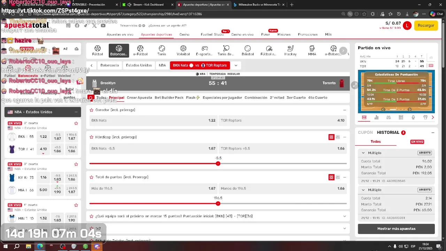Switch to Especiales por jugador tab
The height and width of the screenshot is (251, 446).
(222, 98)
